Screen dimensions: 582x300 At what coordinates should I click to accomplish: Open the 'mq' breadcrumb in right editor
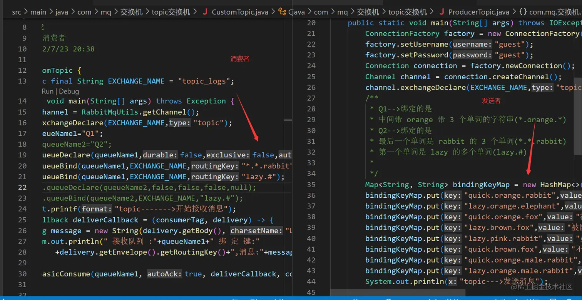343,12
